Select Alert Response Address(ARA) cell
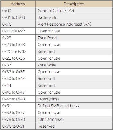Screen dimensions: 113x130 [74, 24]
